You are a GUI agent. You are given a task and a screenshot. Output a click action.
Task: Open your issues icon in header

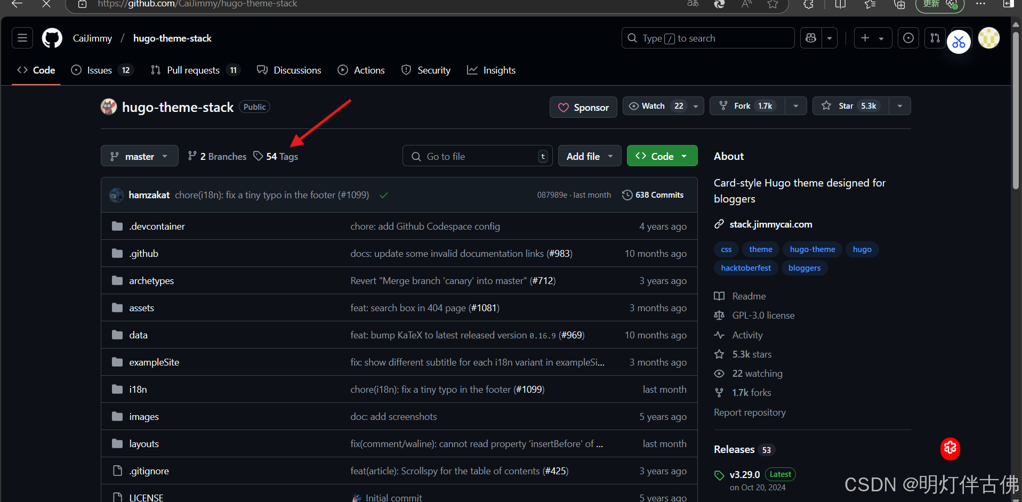click(908, 38)
